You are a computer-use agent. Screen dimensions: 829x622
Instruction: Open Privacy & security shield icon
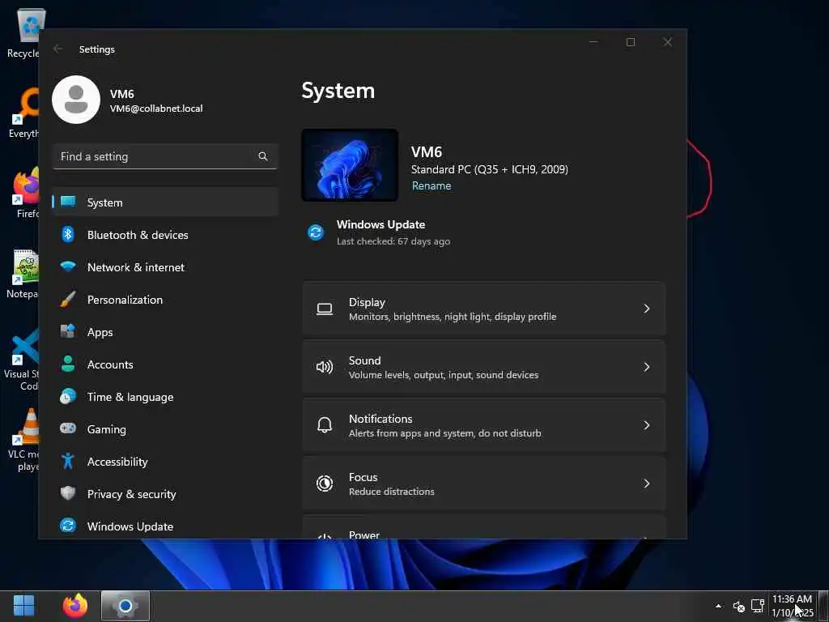click(x=68, y=493)
